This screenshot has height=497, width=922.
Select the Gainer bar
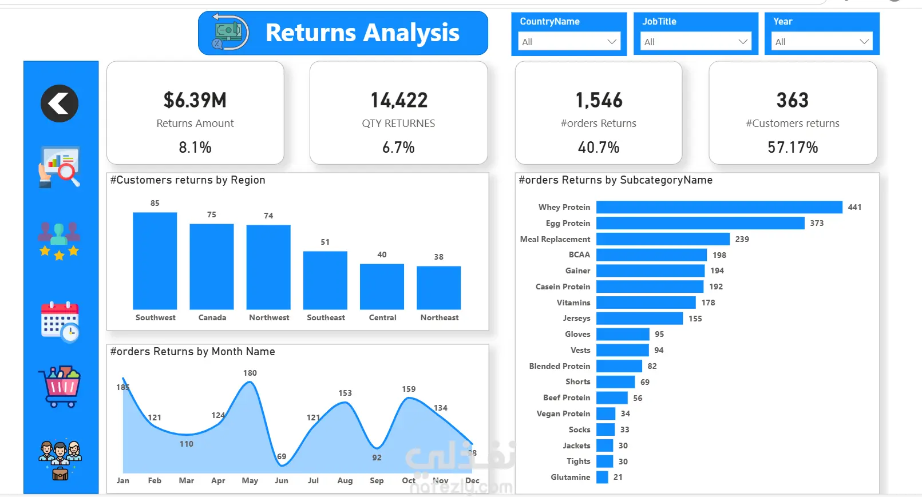(650, 271)
